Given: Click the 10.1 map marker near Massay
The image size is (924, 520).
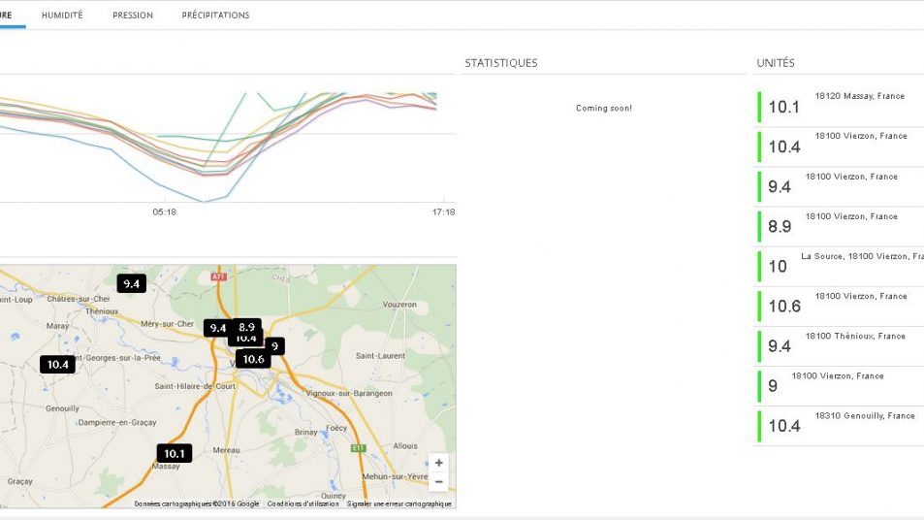Looking at the screenshot, I should (174, 453).
